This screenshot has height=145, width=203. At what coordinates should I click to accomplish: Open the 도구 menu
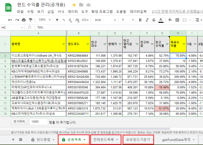[85, 12]
